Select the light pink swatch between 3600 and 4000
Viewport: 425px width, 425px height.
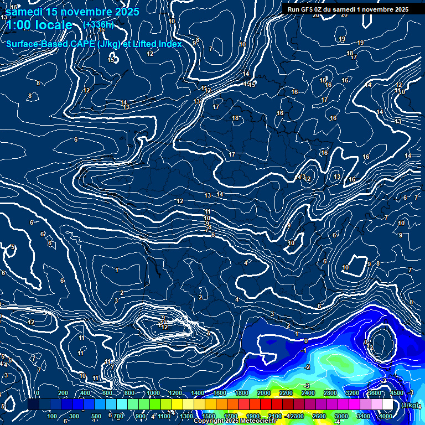point(376,404)
